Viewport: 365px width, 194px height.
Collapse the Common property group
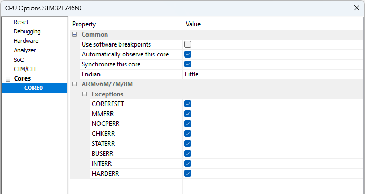point(74,35)
